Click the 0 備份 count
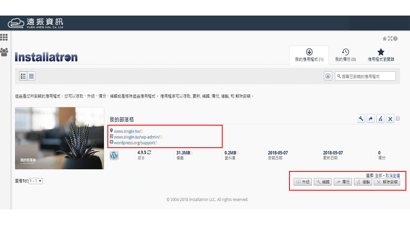Image resolution: width=410 pixels, height=225 pixels. tap(379, 153)
